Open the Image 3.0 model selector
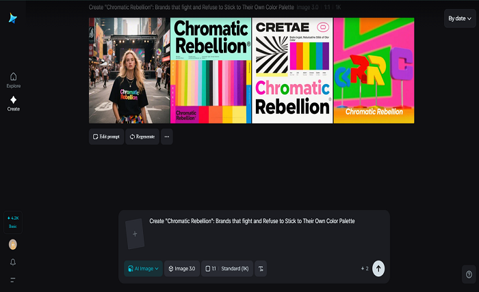479x292 pixels. click(182, 269)
